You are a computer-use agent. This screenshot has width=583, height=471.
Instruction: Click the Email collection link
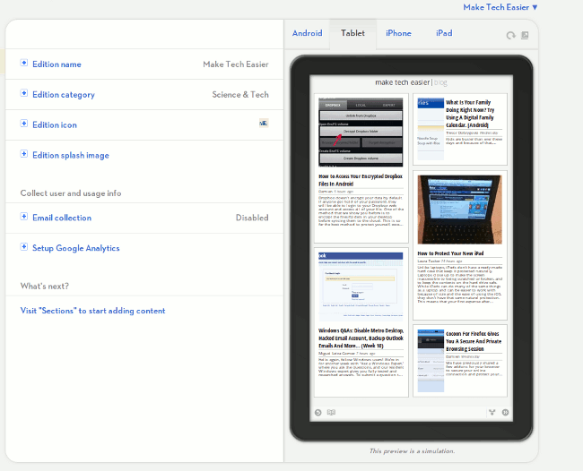pos(62,218)
